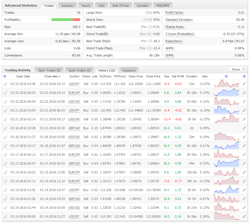This screenshot has height=223, width=249.
Task: Edit the USDJPY trade closed 03.22.2016 02:13
Action: pos(244,84)
